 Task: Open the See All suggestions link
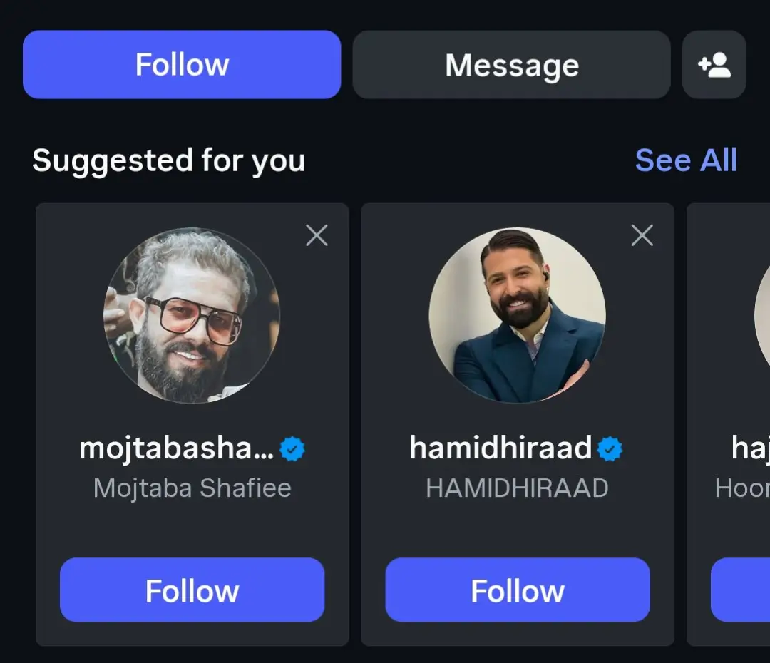point(686,160)
